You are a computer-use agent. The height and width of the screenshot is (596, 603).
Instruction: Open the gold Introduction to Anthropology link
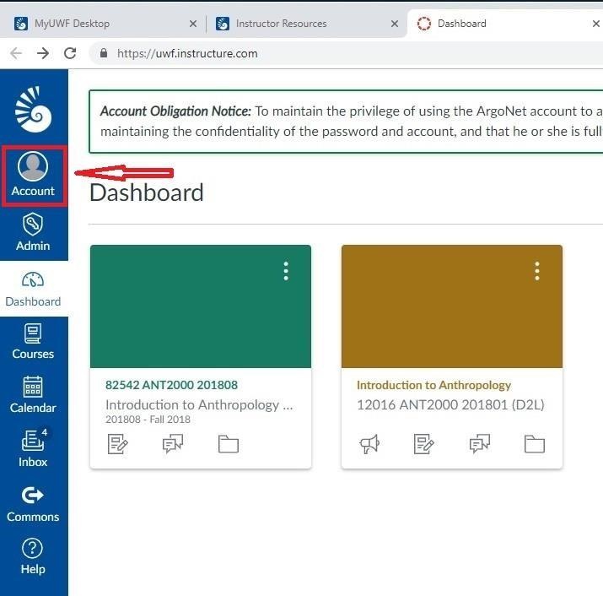[x=433, y=385]
